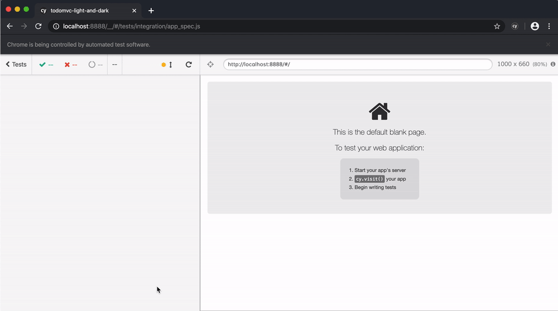This screenshot has height=311, width=558.
Task: Dismiss the automated test software notice
Action: click(548, 45)
